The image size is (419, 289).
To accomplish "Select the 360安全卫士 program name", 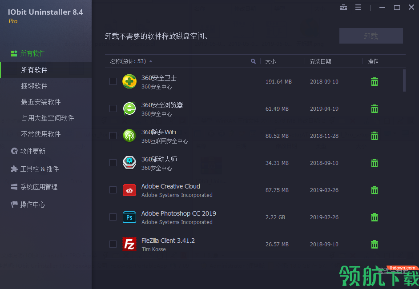I will pyautogui.click(x=159, y=78).
